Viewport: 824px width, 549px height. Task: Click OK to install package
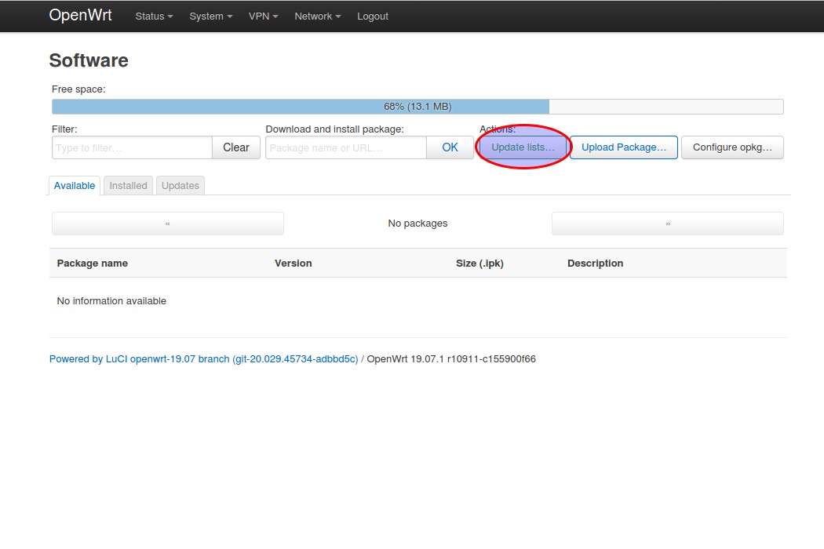click(450, 147)
